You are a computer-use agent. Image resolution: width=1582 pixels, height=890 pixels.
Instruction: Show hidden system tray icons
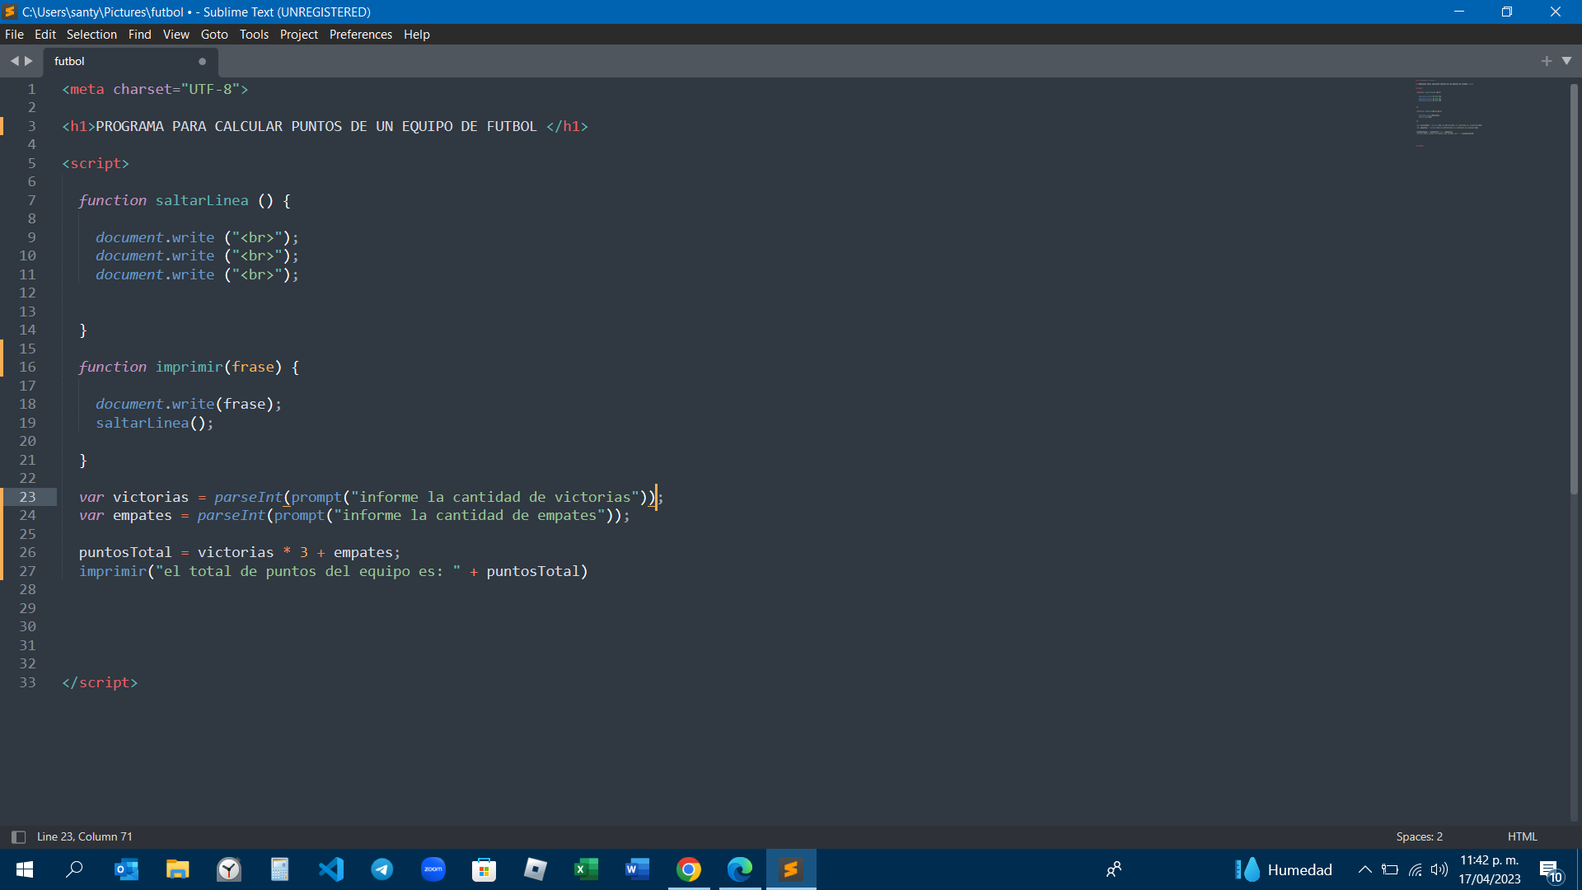point(1365,869)
